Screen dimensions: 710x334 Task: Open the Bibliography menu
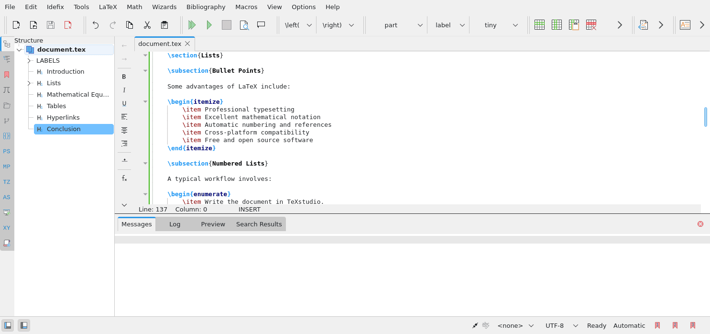click(x=206, y=7)
